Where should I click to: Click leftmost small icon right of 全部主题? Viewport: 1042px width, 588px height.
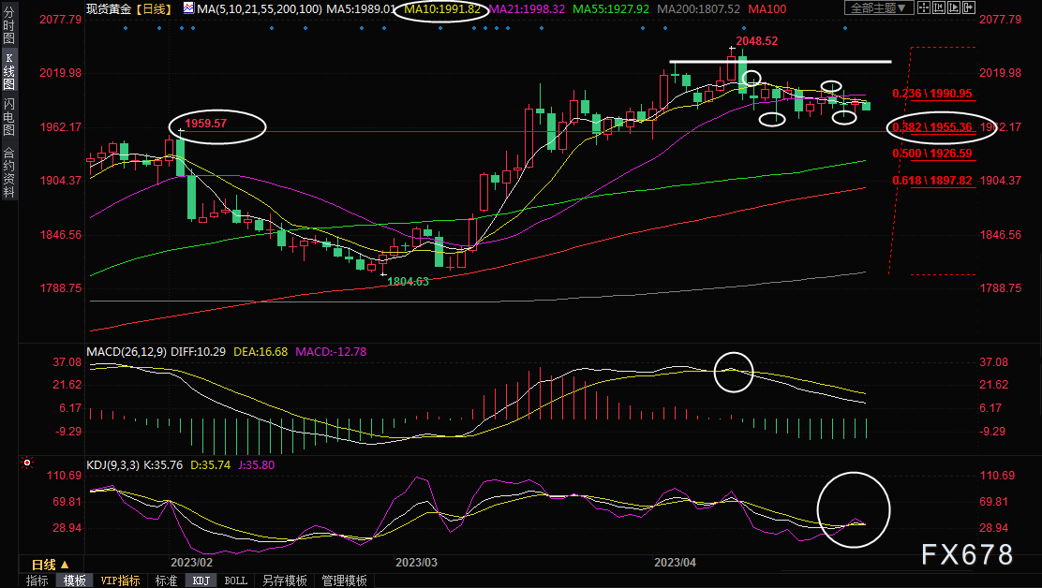pyautogui.click(x=926, y=8)
